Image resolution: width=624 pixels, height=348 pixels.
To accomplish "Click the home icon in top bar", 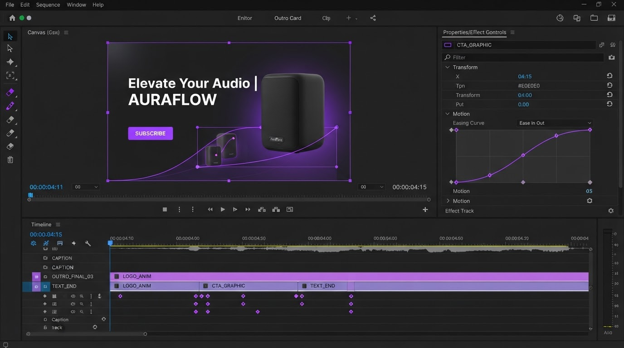I will coord(12,18).
